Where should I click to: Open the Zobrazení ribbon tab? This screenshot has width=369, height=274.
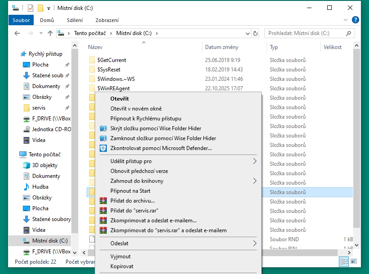tap(107, 20)
